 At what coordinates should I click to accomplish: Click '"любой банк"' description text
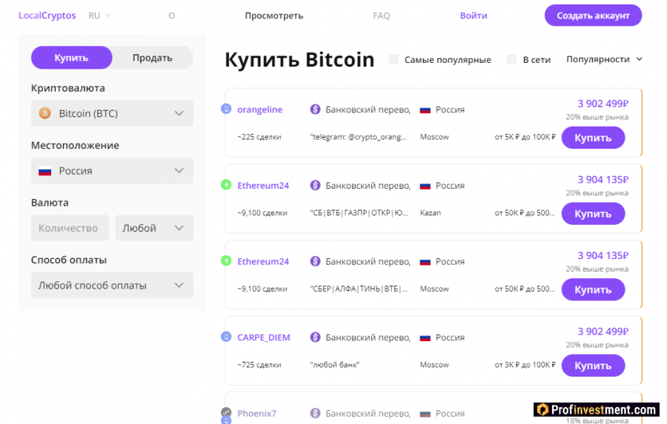[x=334, y=365]
